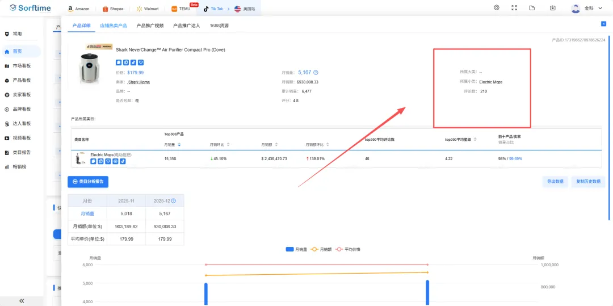Screen dimensions: 613x306
Task: Click the 导出数据 button
Action: (x=555, y=182)
